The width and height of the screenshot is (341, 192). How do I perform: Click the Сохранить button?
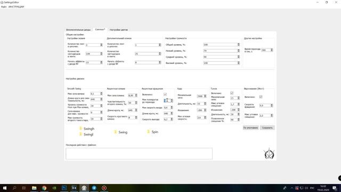tap(267, 128)
